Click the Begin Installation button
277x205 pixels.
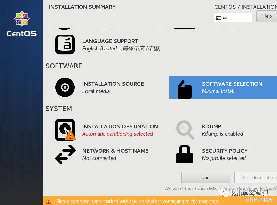click(256, 177)
